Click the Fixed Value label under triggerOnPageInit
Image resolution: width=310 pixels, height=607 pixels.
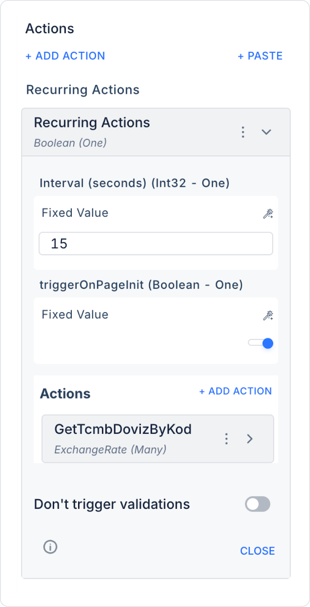tap(75, 315)
